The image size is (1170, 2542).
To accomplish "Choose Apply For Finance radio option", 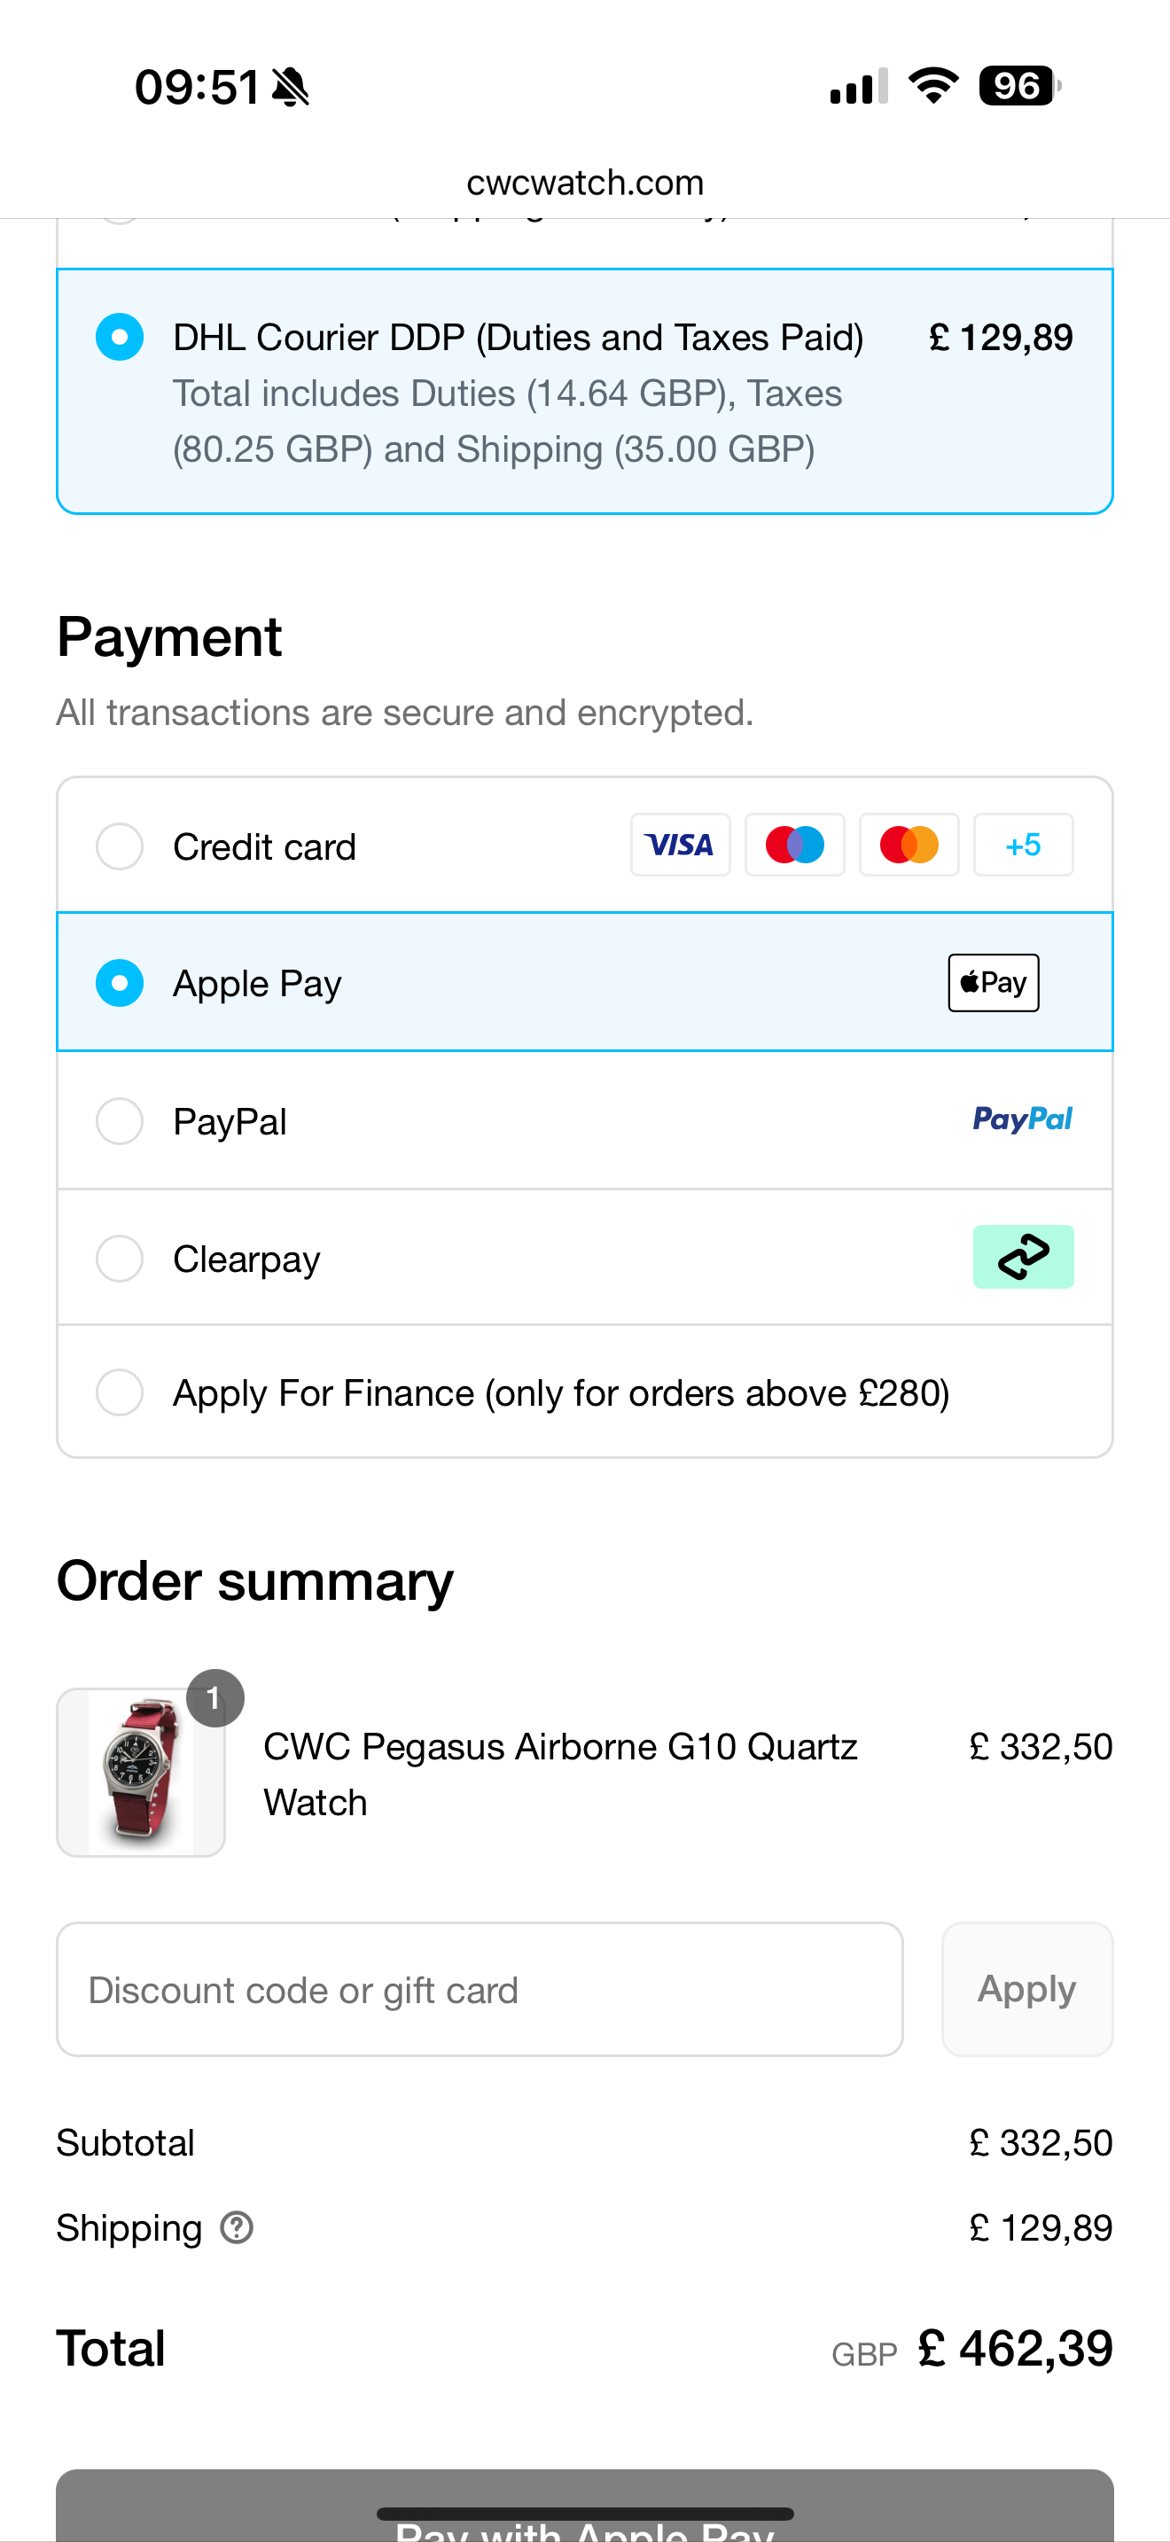I will coord(120,1392).
